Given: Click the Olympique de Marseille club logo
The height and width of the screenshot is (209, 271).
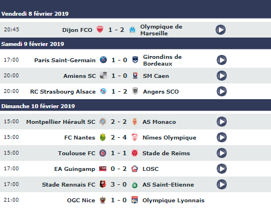Looking at the screenshot, I should [x=132, y=30].
